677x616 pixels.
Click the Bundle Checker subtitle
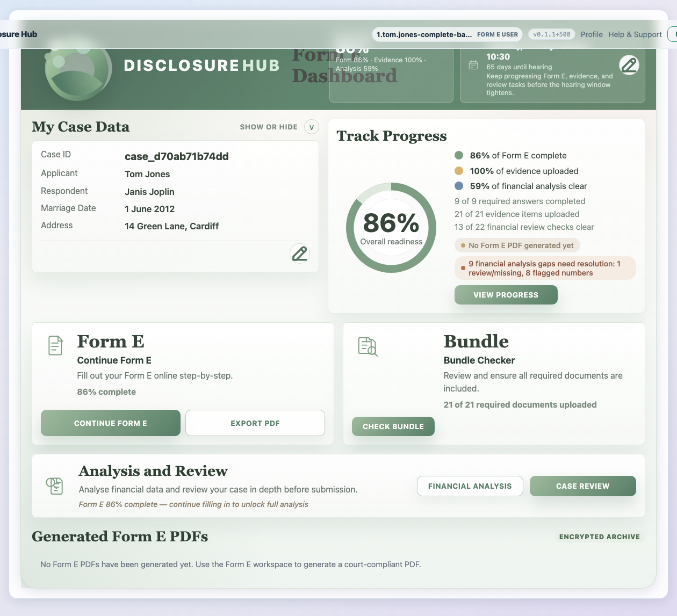coord(479,360)
